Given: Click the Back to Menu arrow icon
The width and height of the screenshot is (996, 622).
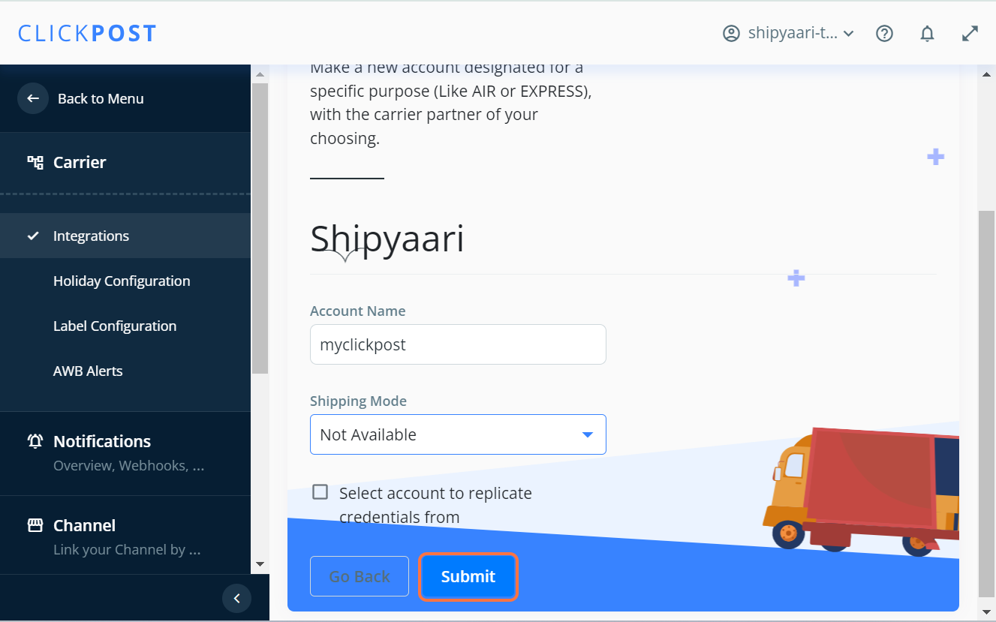Looking at the screenshot, I should 33,98.
